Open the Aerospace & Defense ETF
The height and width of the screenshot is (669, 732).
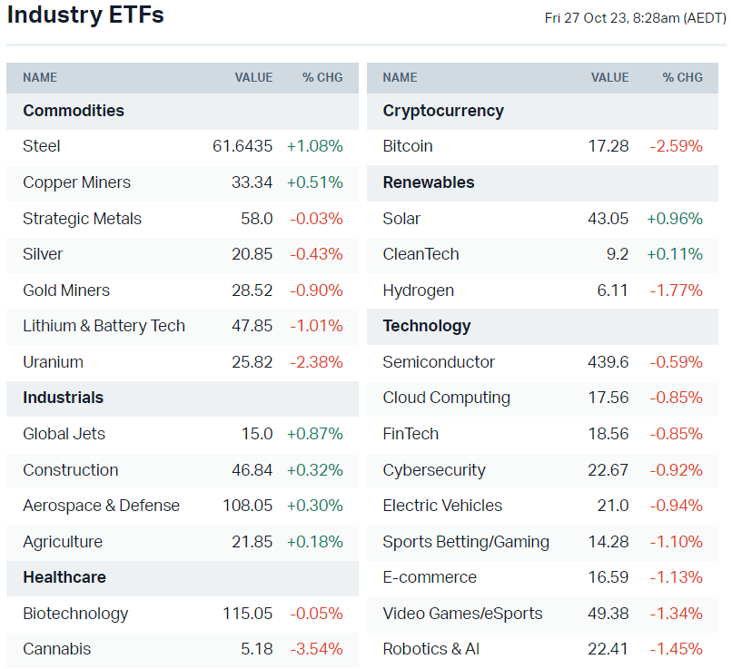coord(101,506)
